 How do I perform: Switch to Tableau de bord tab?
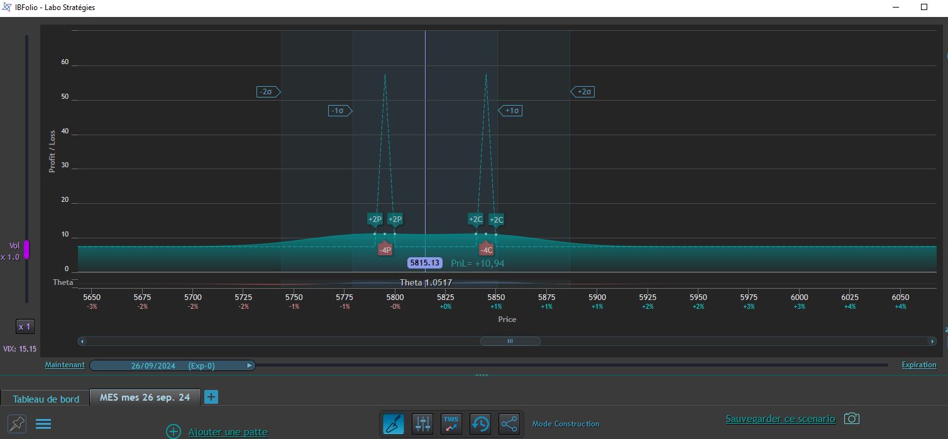point(46,399)
